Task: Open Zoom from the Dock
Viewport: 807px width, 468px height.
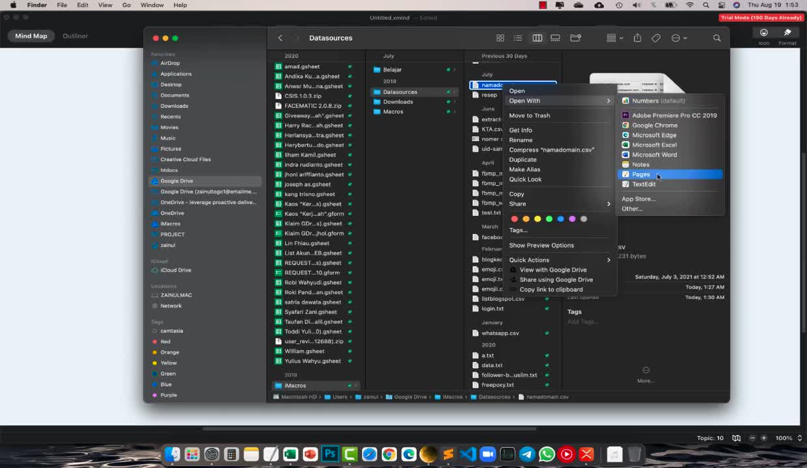Action: coord(487,454)
